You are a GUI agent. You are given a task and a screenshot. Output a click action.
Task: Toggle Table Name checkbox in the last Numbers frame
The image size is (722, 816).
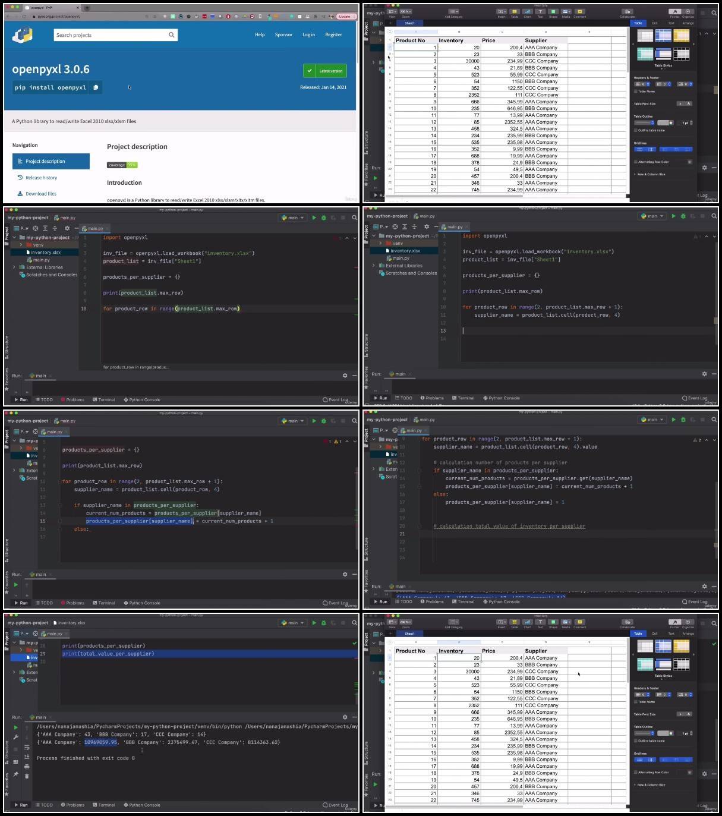click(x=636, y=702)
